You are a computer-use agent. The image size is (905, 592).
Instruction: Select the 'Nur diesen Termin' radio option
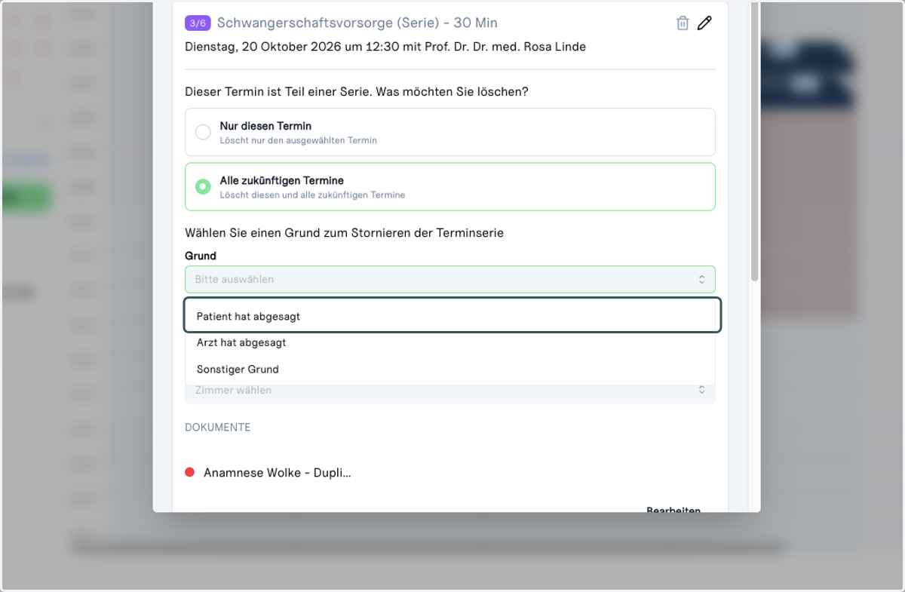click(450, 132)
